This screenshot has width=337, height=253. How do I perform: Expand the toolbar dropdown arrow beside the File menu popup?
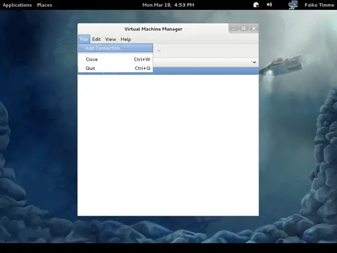(159, 50)
